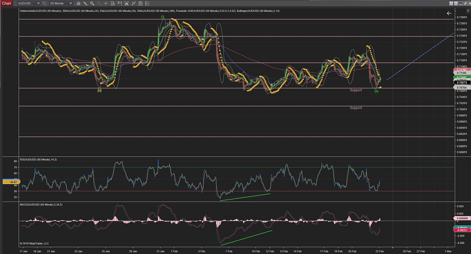Click the MACD indicator label

tap(42, 206)
